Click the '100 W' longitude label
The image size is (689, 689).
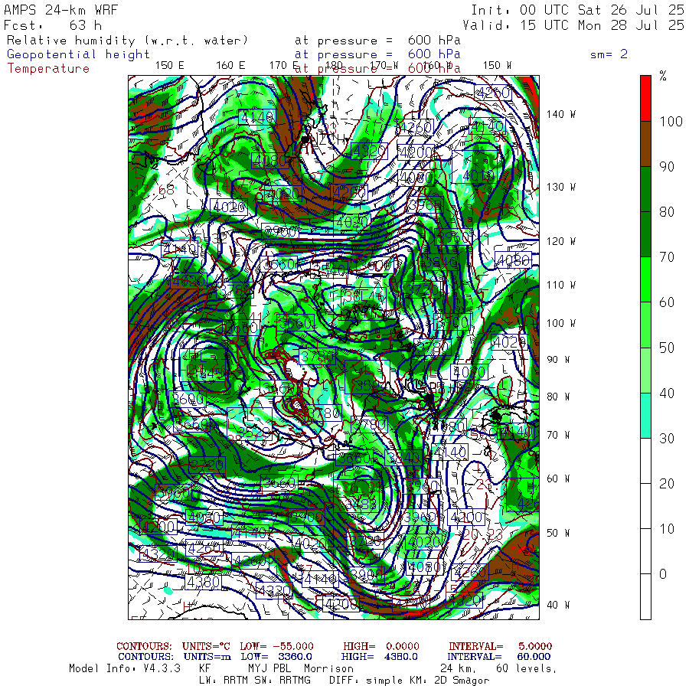coord(561,323)
